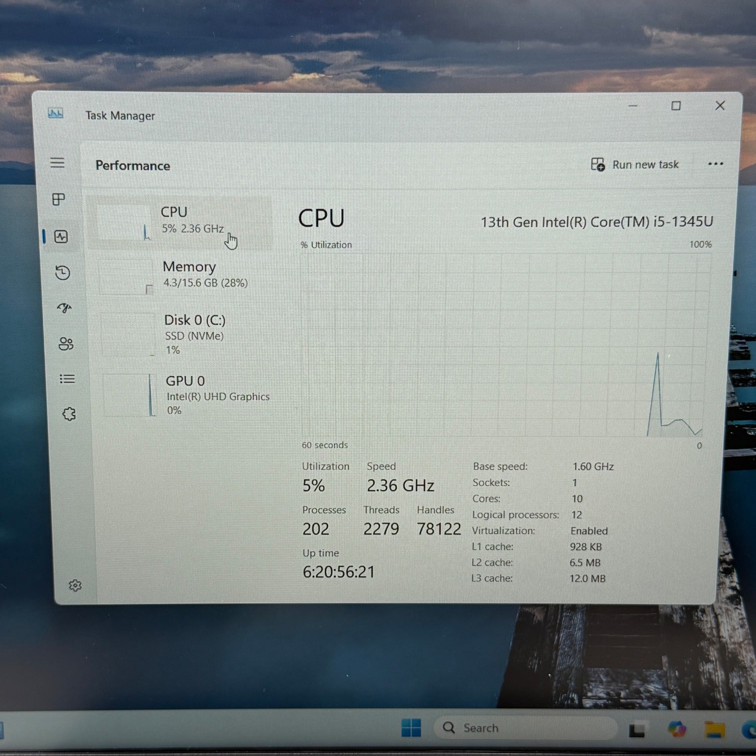Click Run new task button

pyautogui.click(x=635, y=164)
